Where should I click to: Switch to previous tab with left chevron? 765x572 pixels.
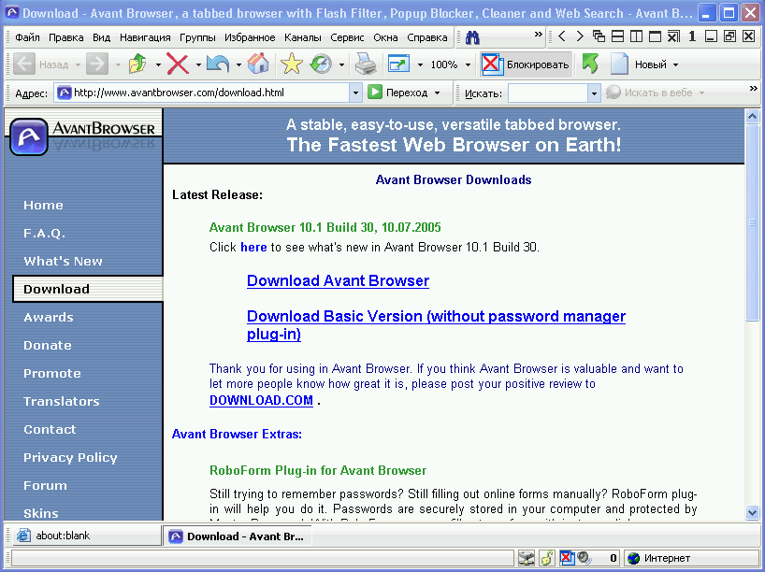pos(562,36)
